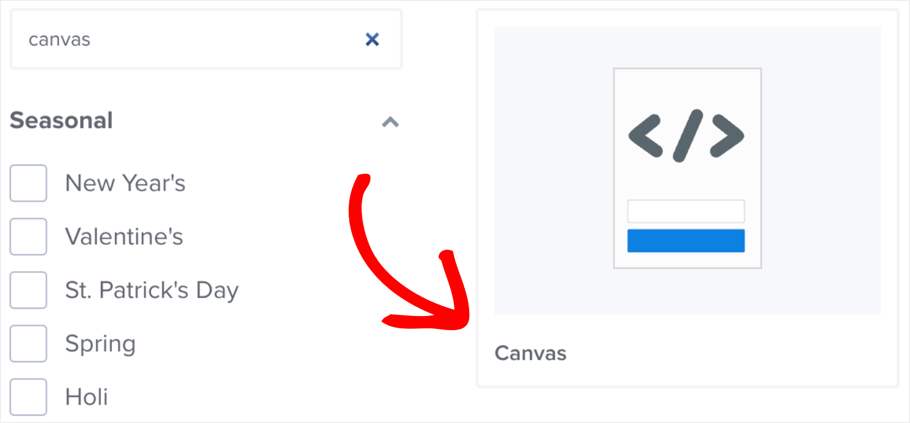Click the New Year's label text
The image size is (910, 423).
[x=125, y=183]
